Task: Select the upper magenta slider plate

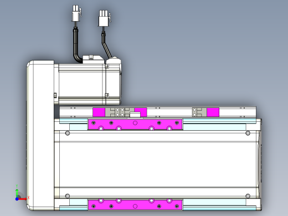Action: click(135, 125)
